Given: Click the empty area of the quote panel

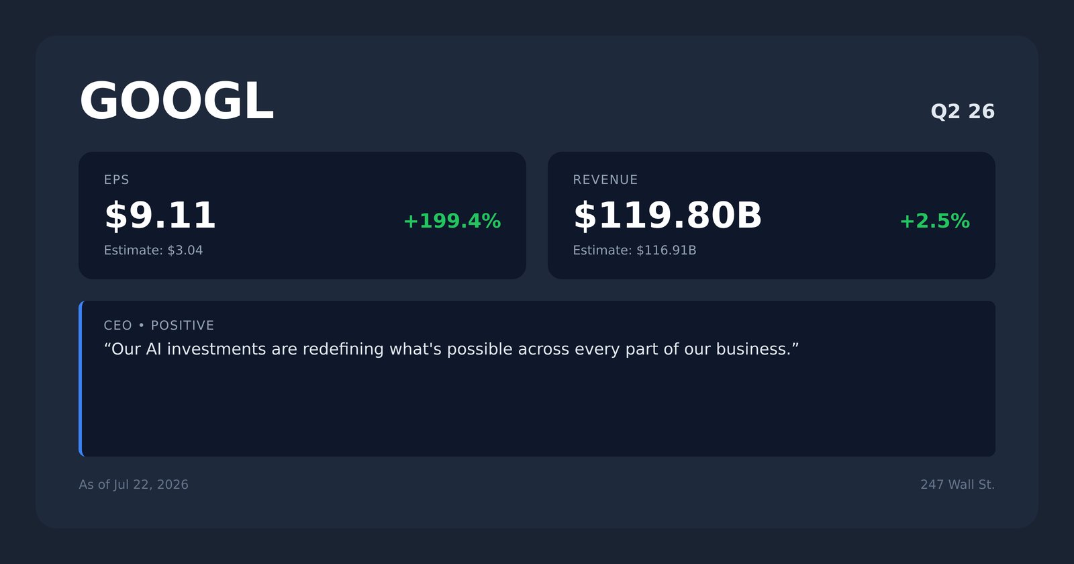Looking at the screenshot, I should pyautogui.click(x=537, y=410).
